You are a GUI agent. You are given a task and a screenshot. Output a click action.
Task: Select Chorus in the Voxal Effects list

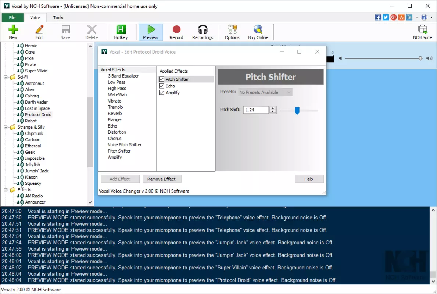(x=115, y=139)
